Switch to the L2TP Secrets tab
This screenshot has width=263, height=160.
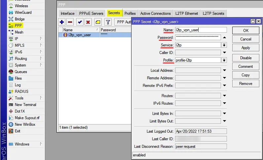[213, 13]
